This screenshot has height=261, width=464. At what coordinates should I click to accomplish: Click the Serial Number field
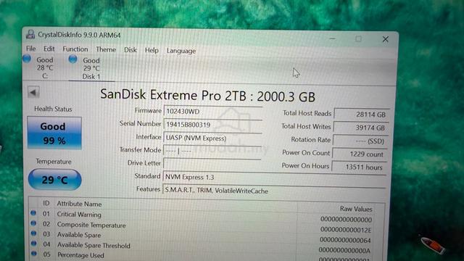pyautogui.click(x=212, y=125)
